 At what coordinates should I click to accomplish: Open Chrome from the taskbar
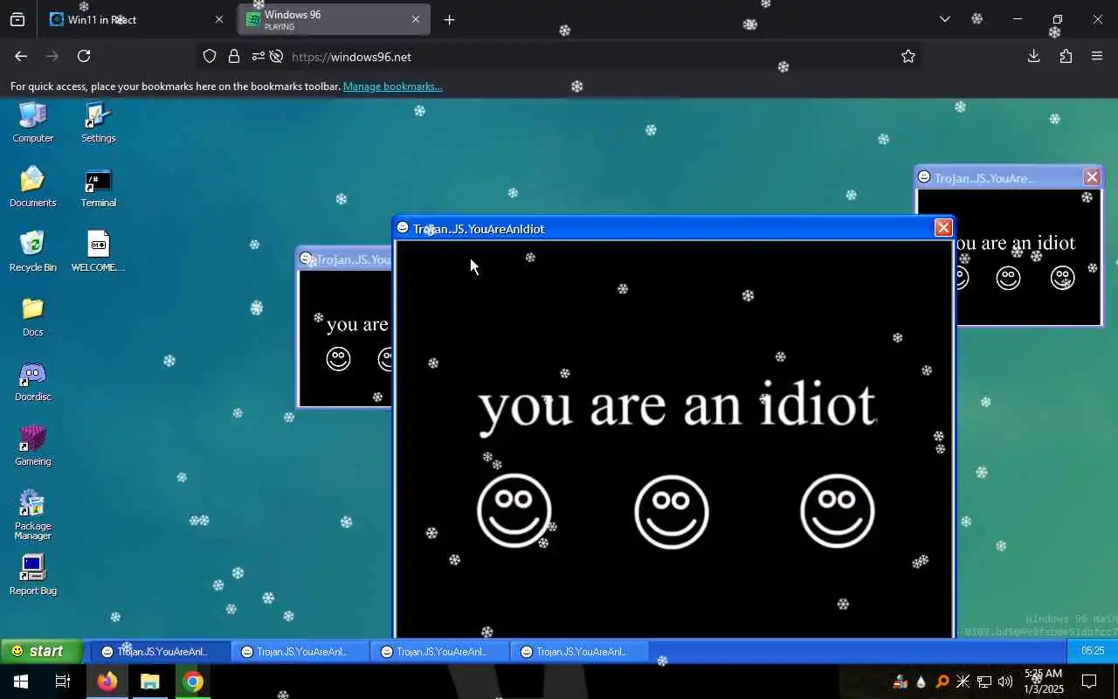(x=193, y=682)
